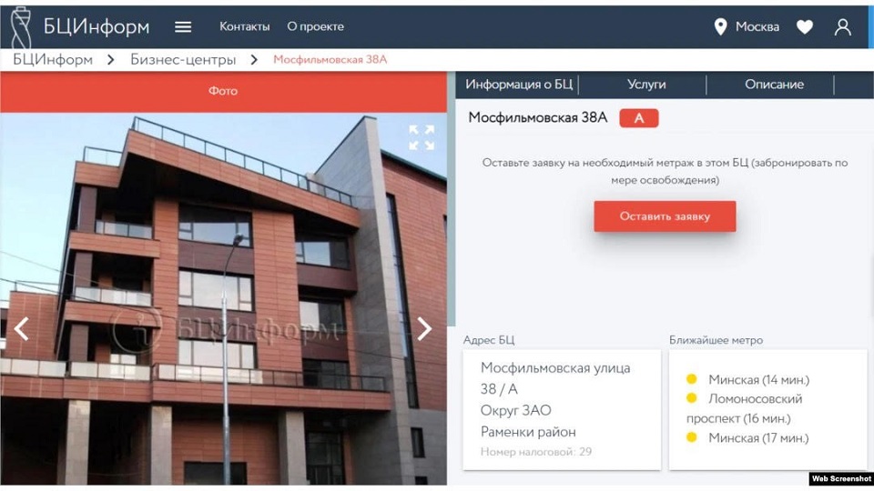Go to Бизнес-центры breadcrumb link
Image resolution: width=874 pixels, height=491 pixels.
[x=183, y=60]
